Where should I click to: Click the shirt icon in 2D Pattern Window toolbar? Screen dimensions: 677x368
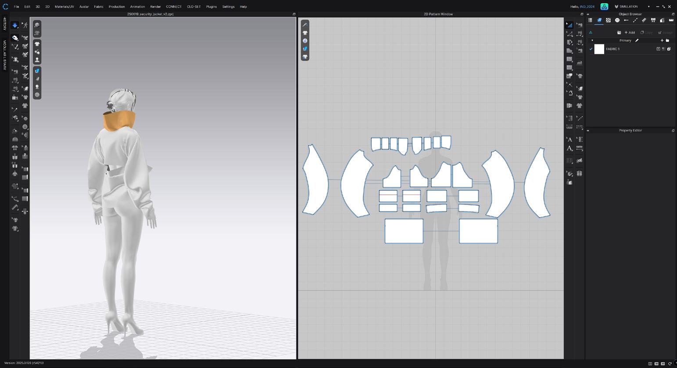305,33
